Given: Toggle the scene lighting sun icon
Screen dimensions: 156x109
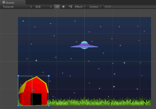Looking at the screenshot, I should click(63, 7).
